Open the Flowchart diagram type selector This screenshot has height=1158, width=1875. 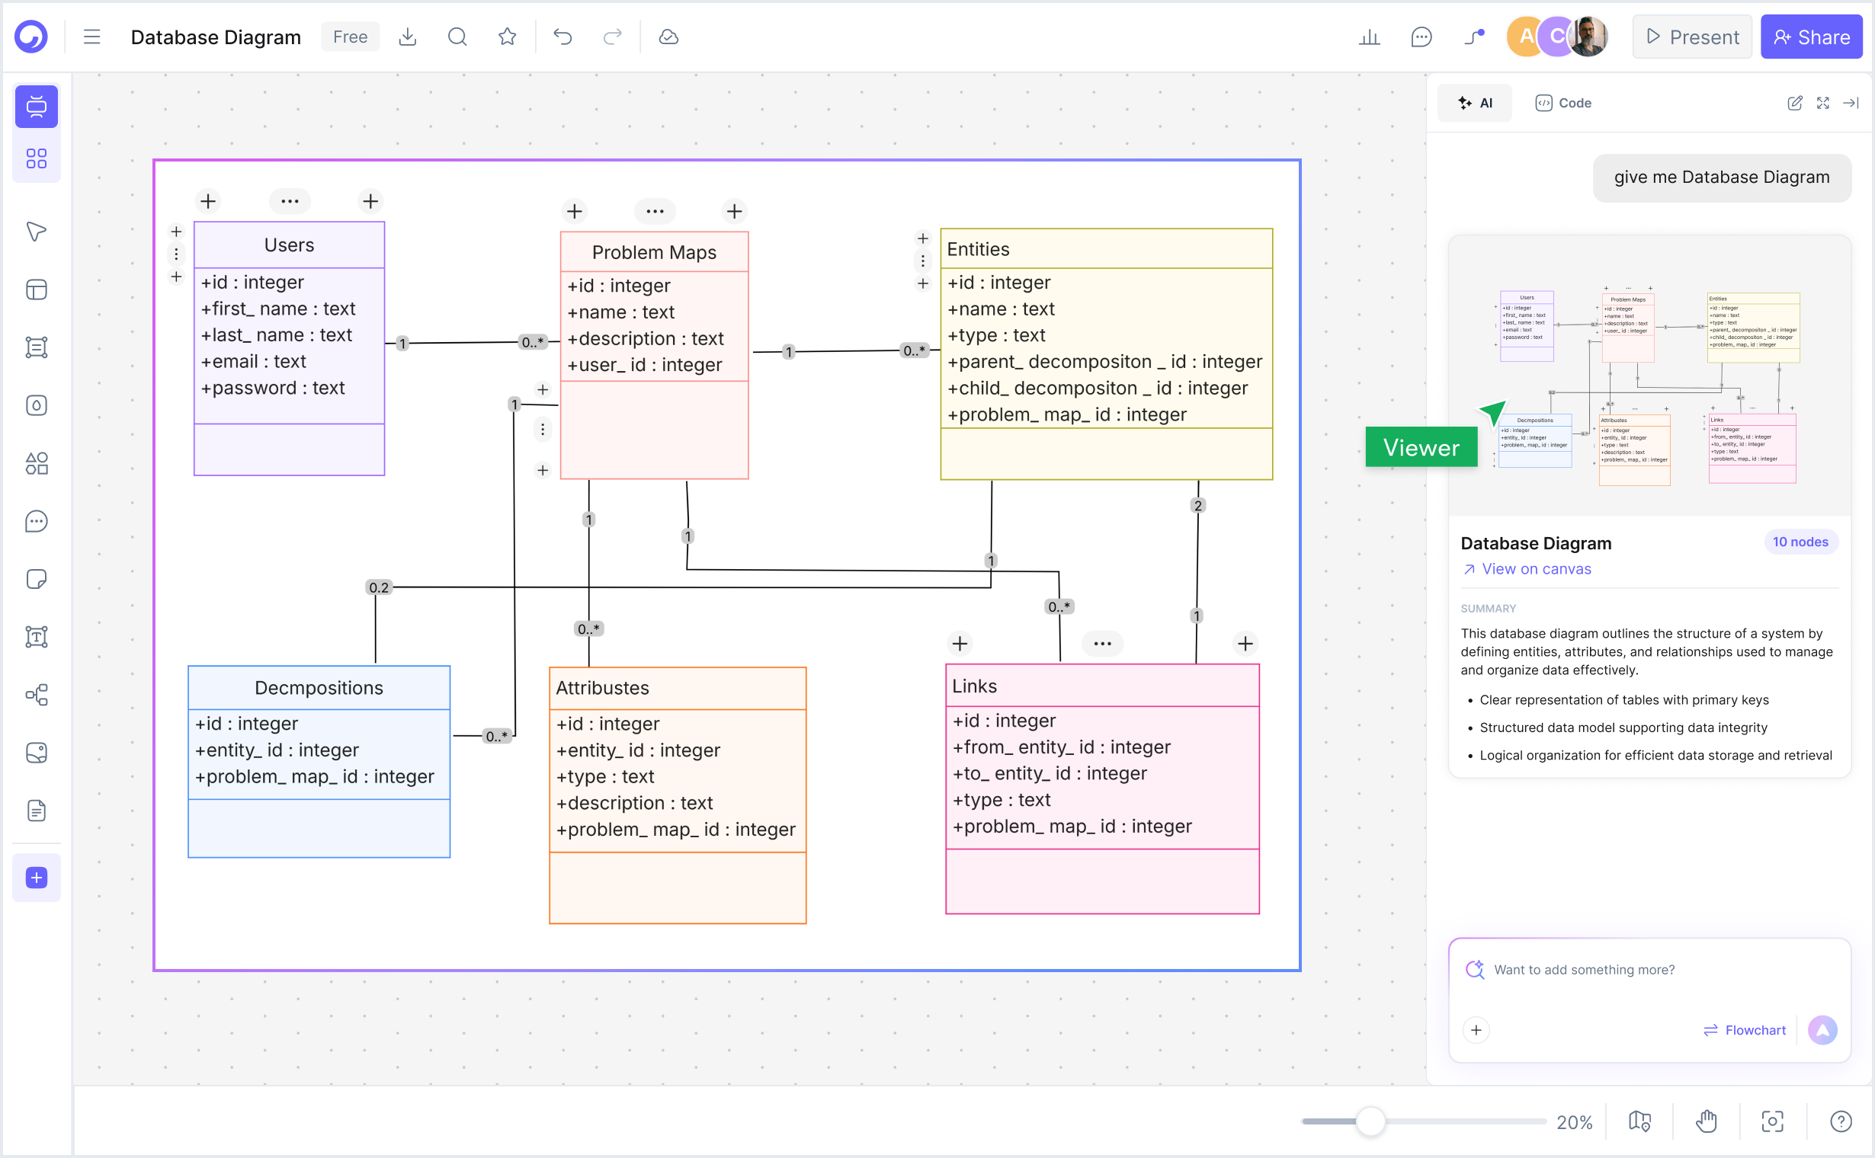1745,1031
